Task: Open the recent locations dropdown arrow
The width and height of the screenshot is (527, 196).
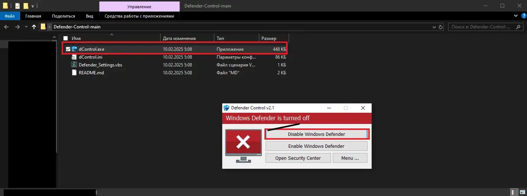Action: [26, 27]
